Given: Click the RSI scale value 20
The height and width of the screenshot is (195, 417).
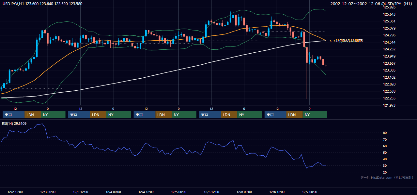Looking at the screenshot, I should point(385,172).
